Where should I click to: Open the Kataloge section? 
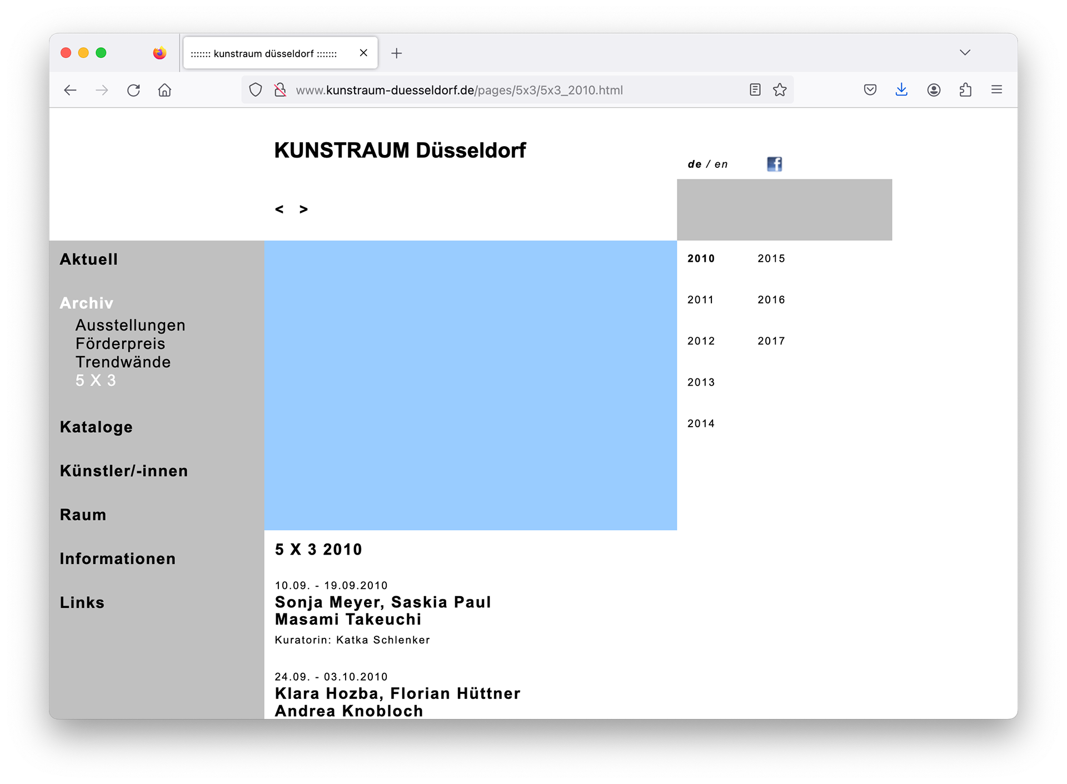[x=96, y=427]
